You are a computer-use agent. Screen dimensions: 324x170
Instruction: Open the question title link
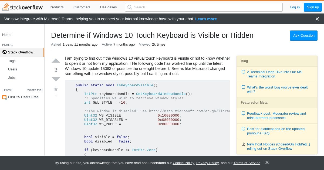point(152,35)
